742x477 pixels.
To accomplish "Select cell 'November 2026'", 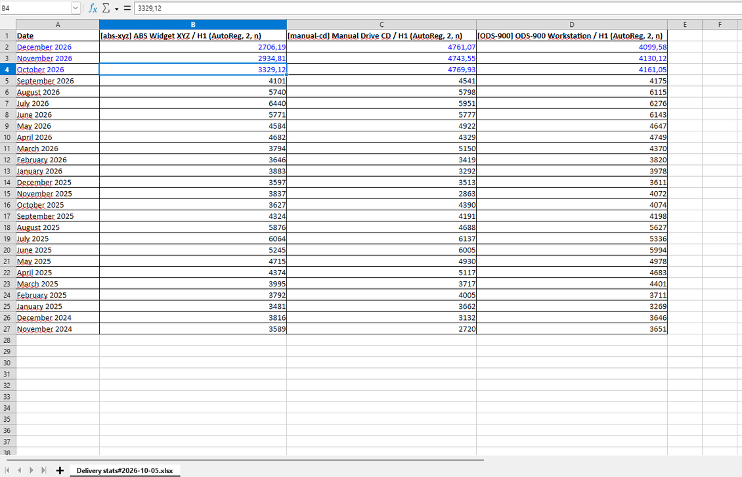I will point(58,58).
